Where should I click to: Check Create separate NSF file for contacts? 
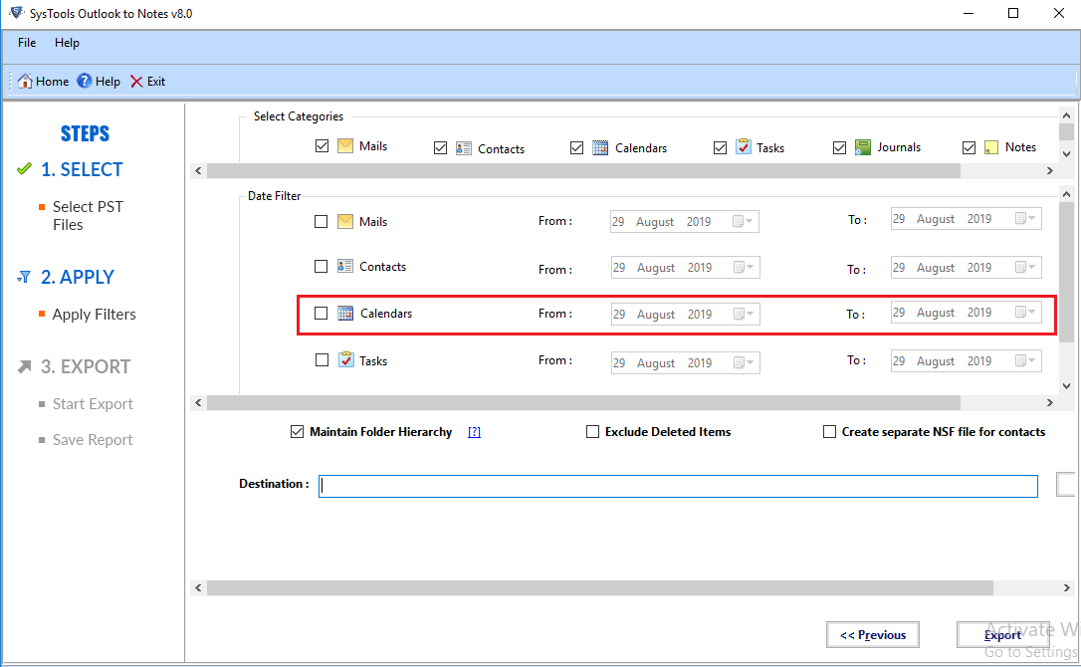[x=830, y=432]
